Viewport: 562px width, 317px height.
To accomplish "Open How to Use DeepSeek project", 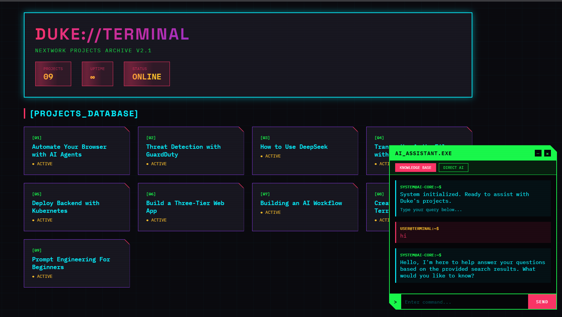I will click(x=305, y=151).
